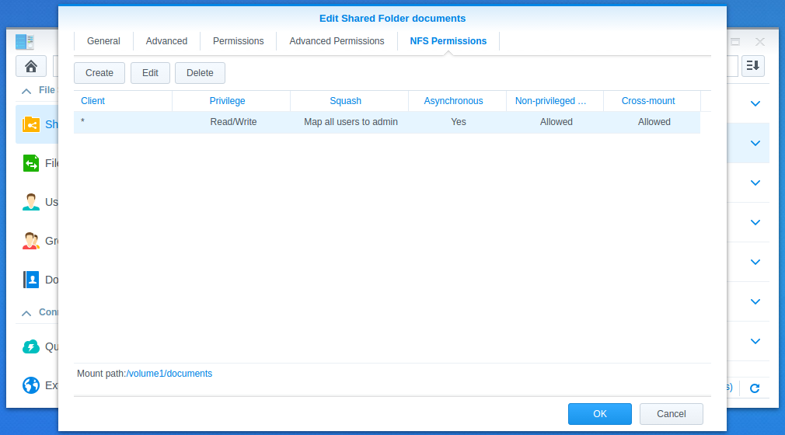
Task: Click the Create button
Action: click(99, 73)
